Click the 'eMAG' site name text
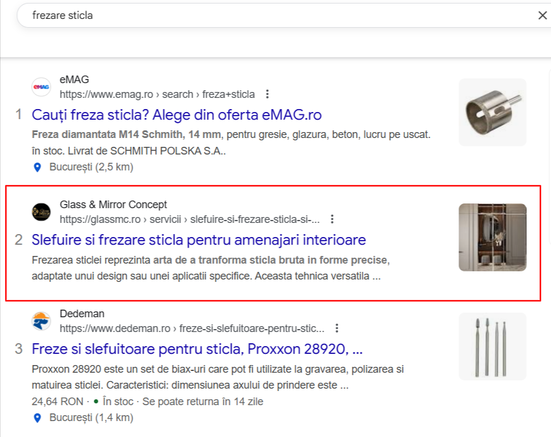Image resolution: width=551 pixels, height=437 pixels. pos(74,80)
